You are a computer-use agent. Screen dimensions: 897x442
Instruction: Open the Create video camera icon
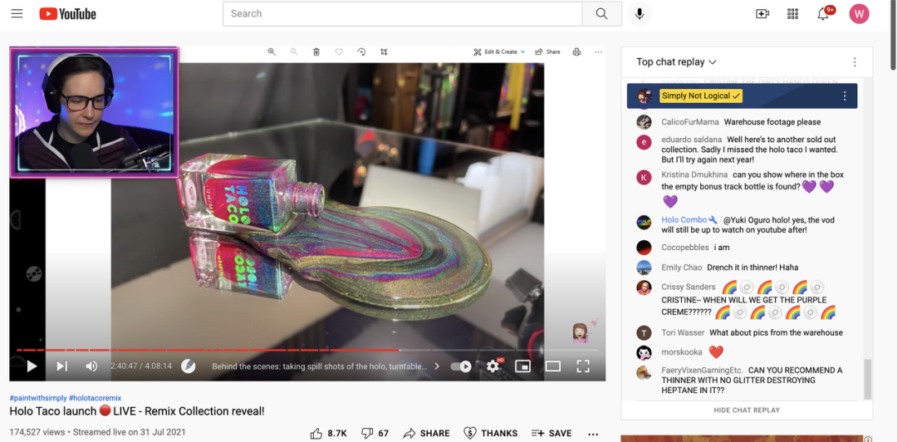click(762, 14)
